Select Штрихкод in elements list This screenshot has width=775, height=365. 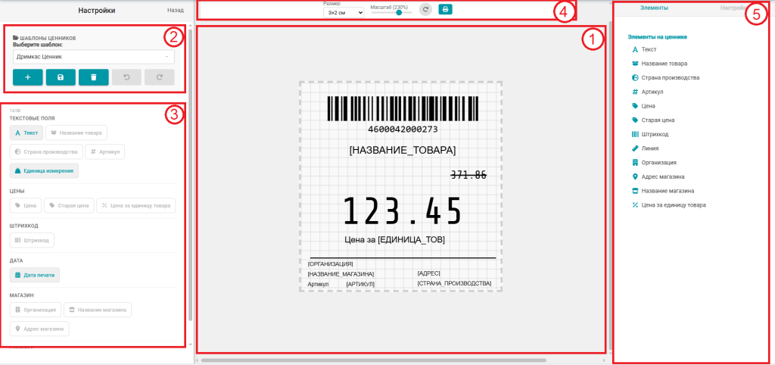[x=650, y=134]
